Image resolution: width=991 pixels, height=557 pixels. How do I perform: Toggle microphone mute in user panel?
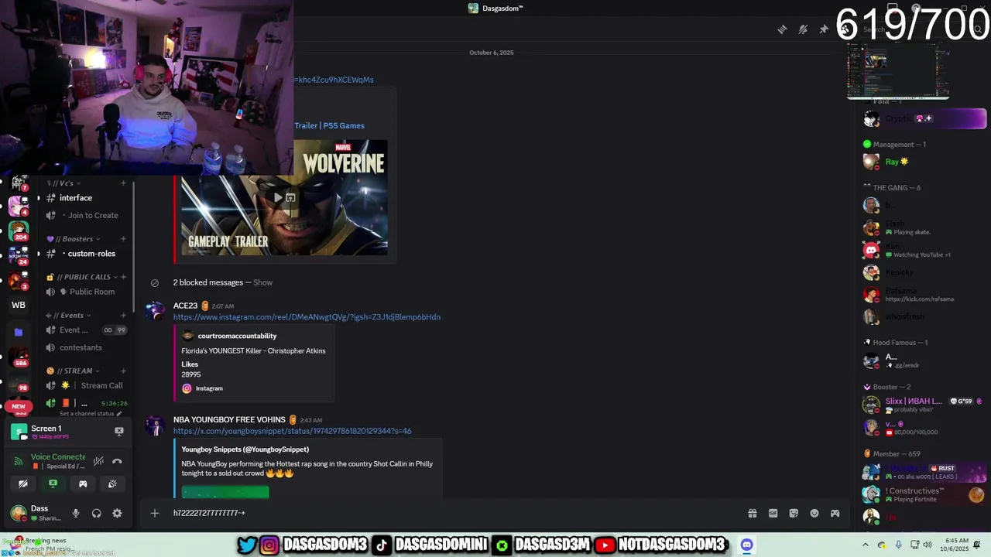76,513
